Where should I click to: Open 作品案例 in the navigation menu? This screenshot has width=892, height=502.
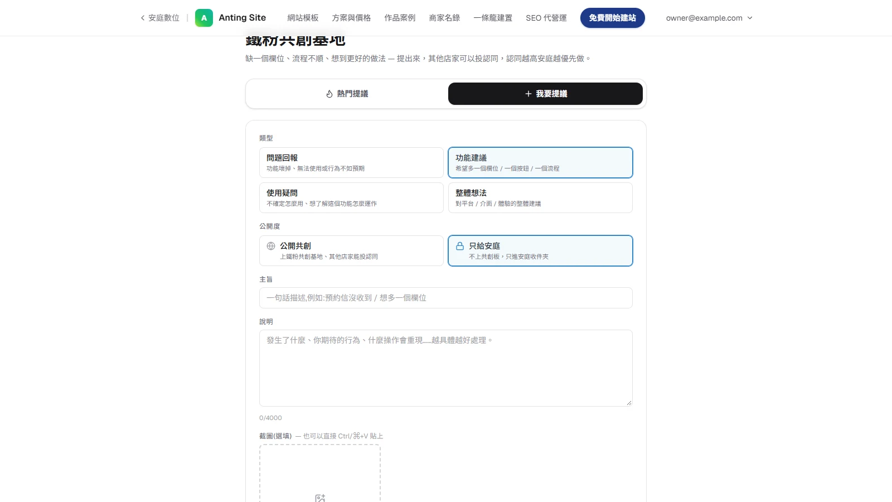(x=400, y=18)
